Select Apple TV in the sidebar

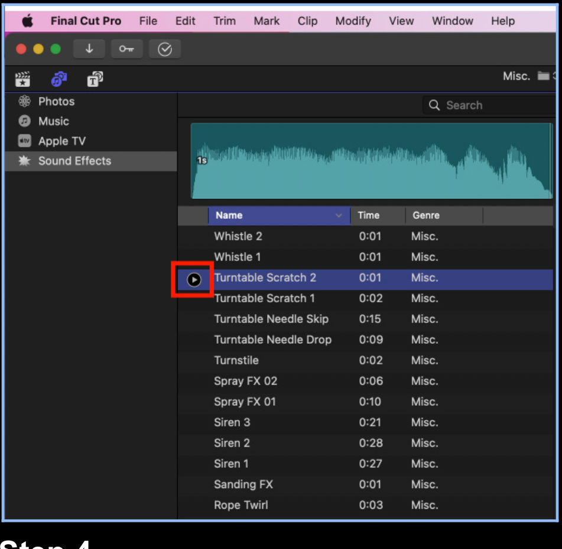coord(91,141)
